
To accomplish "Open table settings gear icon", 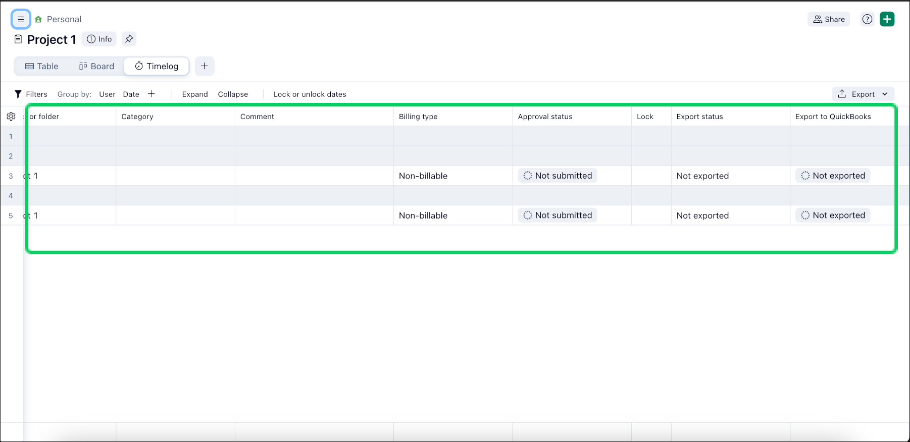I will [11, 117].
